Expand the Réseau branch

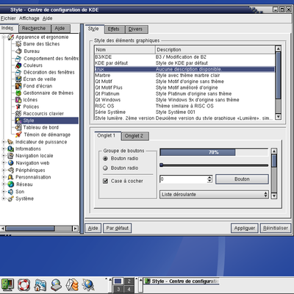click(4, 184)
